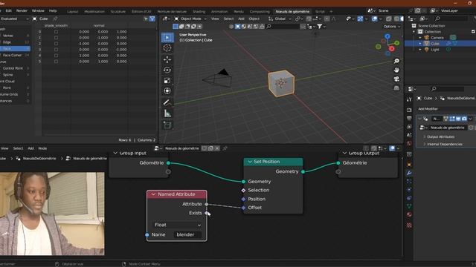Collapse the Set Position node
476x267 pixels.
click(250, 162)
